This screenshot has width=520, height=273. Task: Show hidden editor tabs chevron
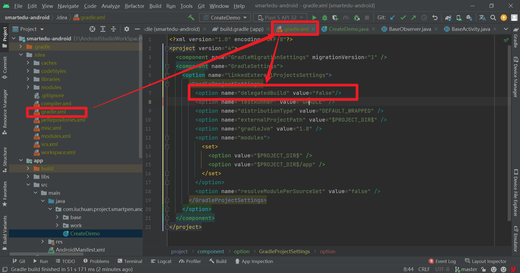click(506, 29)
